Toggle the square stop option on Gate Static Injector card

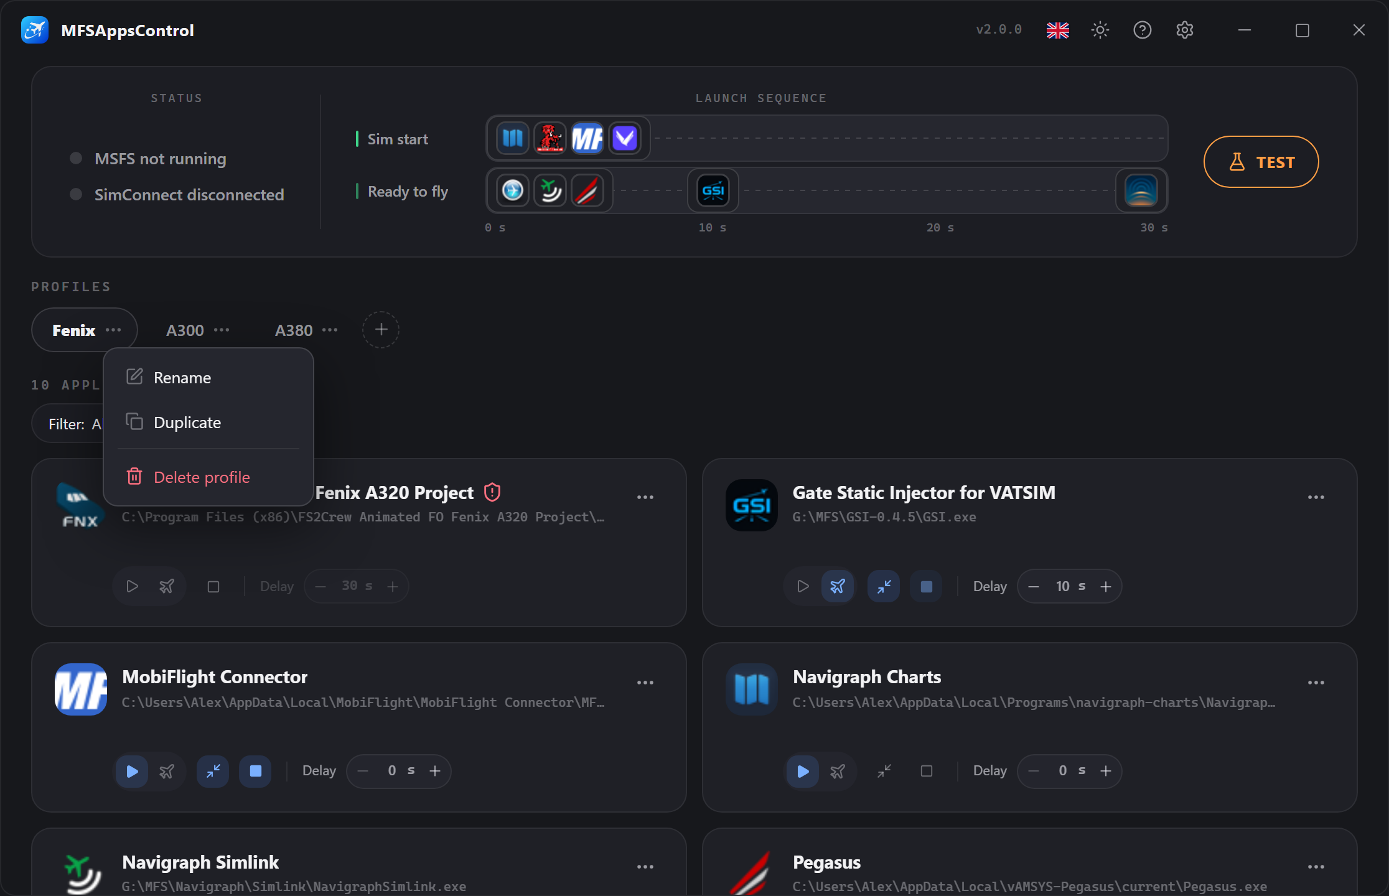927,586
